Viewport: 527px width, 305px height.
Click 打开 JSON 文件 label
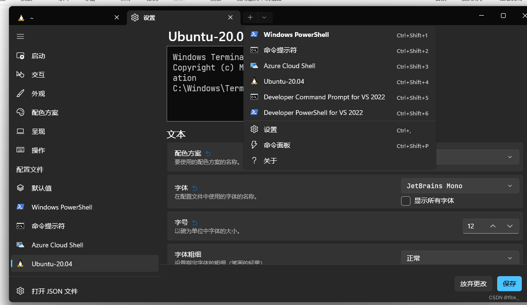coord(54,291)
